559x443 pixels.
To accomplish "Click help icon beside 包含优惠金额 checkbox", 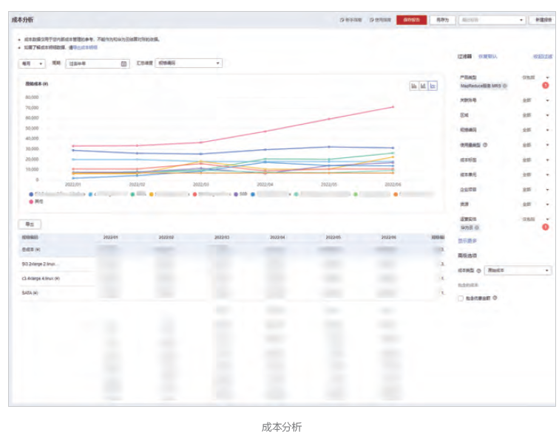I will point(495,298).
